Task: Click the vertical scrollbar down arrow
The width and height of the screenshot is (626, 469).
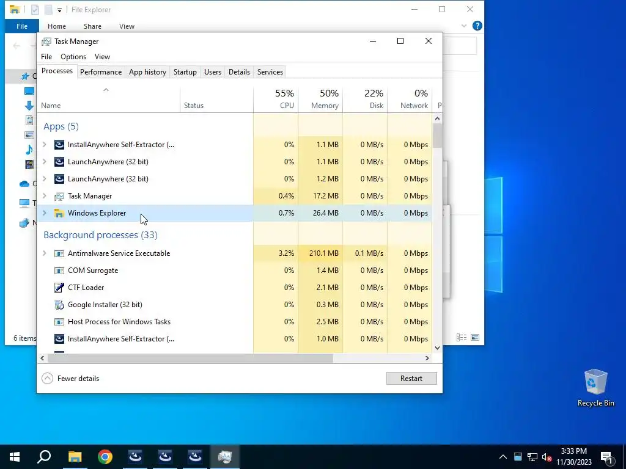Action: click(437, 347)
